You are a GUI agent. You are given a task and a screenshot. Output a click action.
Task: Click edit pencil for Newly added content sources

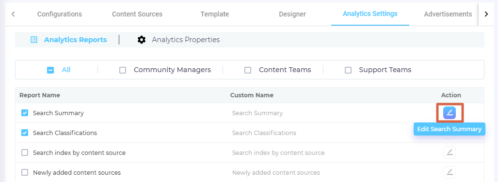450,172
